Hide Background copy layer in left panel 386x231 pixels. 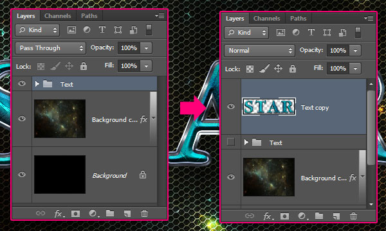pyautogui.click(x=22, y=119)
